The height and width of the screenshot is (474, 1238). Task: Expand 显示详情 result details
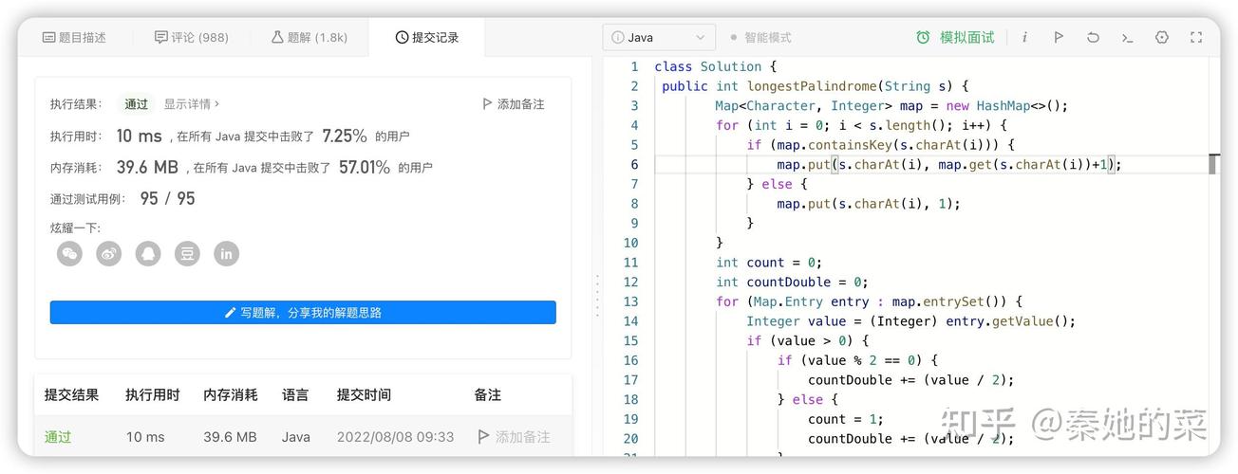coord(192,104)
